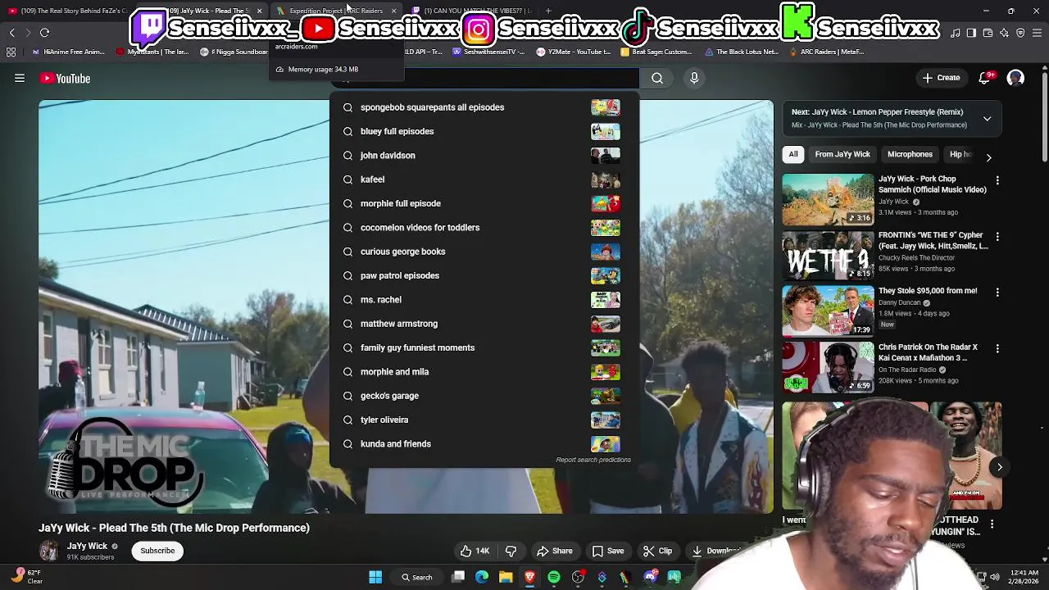This screenshot has width=1049, height=590.
Task: Open Microsoft Edge from the taskbar
Action: [482, 578]
